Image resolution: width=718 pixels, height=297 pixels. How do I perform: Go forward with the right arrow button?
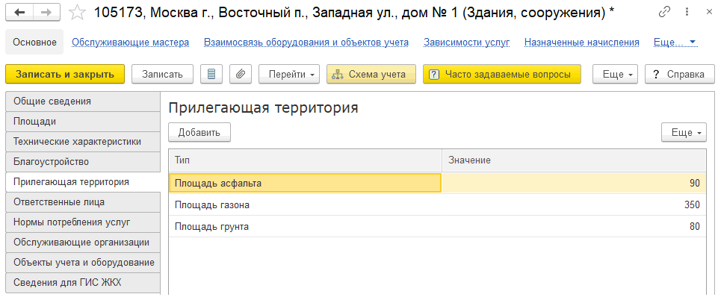tap(46, 13)
